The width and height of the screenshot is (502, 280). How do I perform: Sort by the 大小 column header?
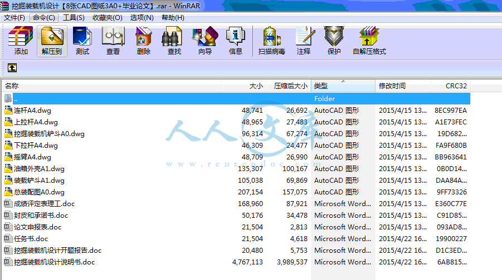[x=243, y=86]
